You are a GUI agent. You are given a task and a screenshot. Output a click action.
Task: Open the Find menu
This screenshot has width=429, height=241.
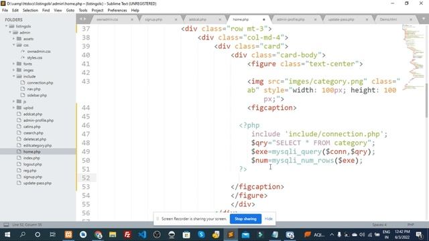coord(46,10)
